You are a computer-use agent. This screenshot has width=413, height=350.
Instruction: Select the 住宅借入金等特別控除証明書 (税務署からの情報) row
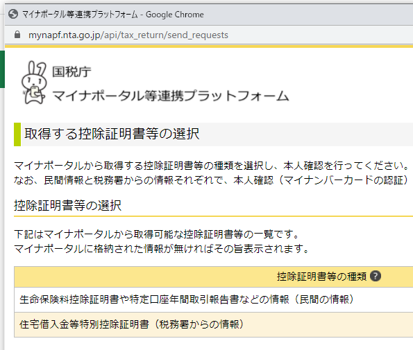[214, 324]
